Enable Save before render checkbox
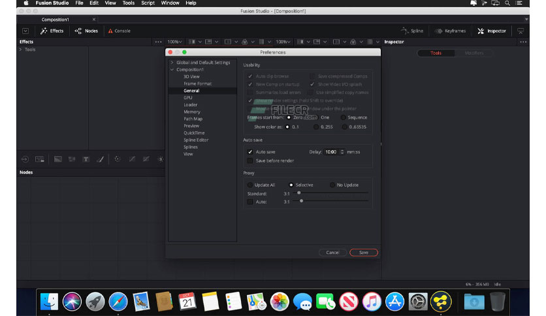Image resolution: width=546 pixels, height=316 pixels. [x=250, y=161]
